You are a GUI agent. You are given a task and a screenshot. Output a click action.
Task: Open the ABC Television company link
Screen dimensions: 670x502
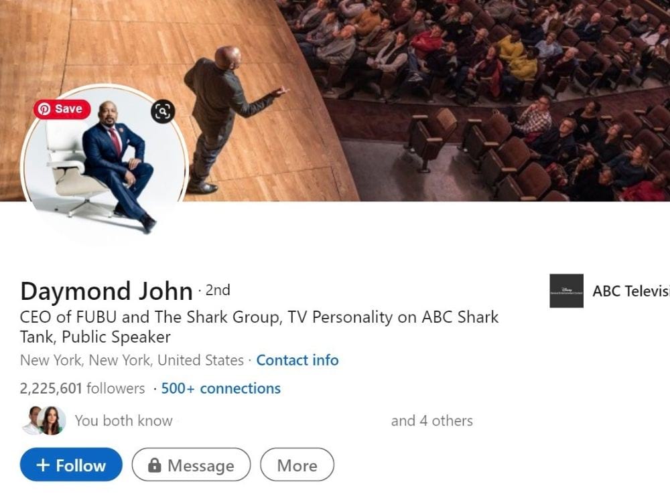coord(630,291)
